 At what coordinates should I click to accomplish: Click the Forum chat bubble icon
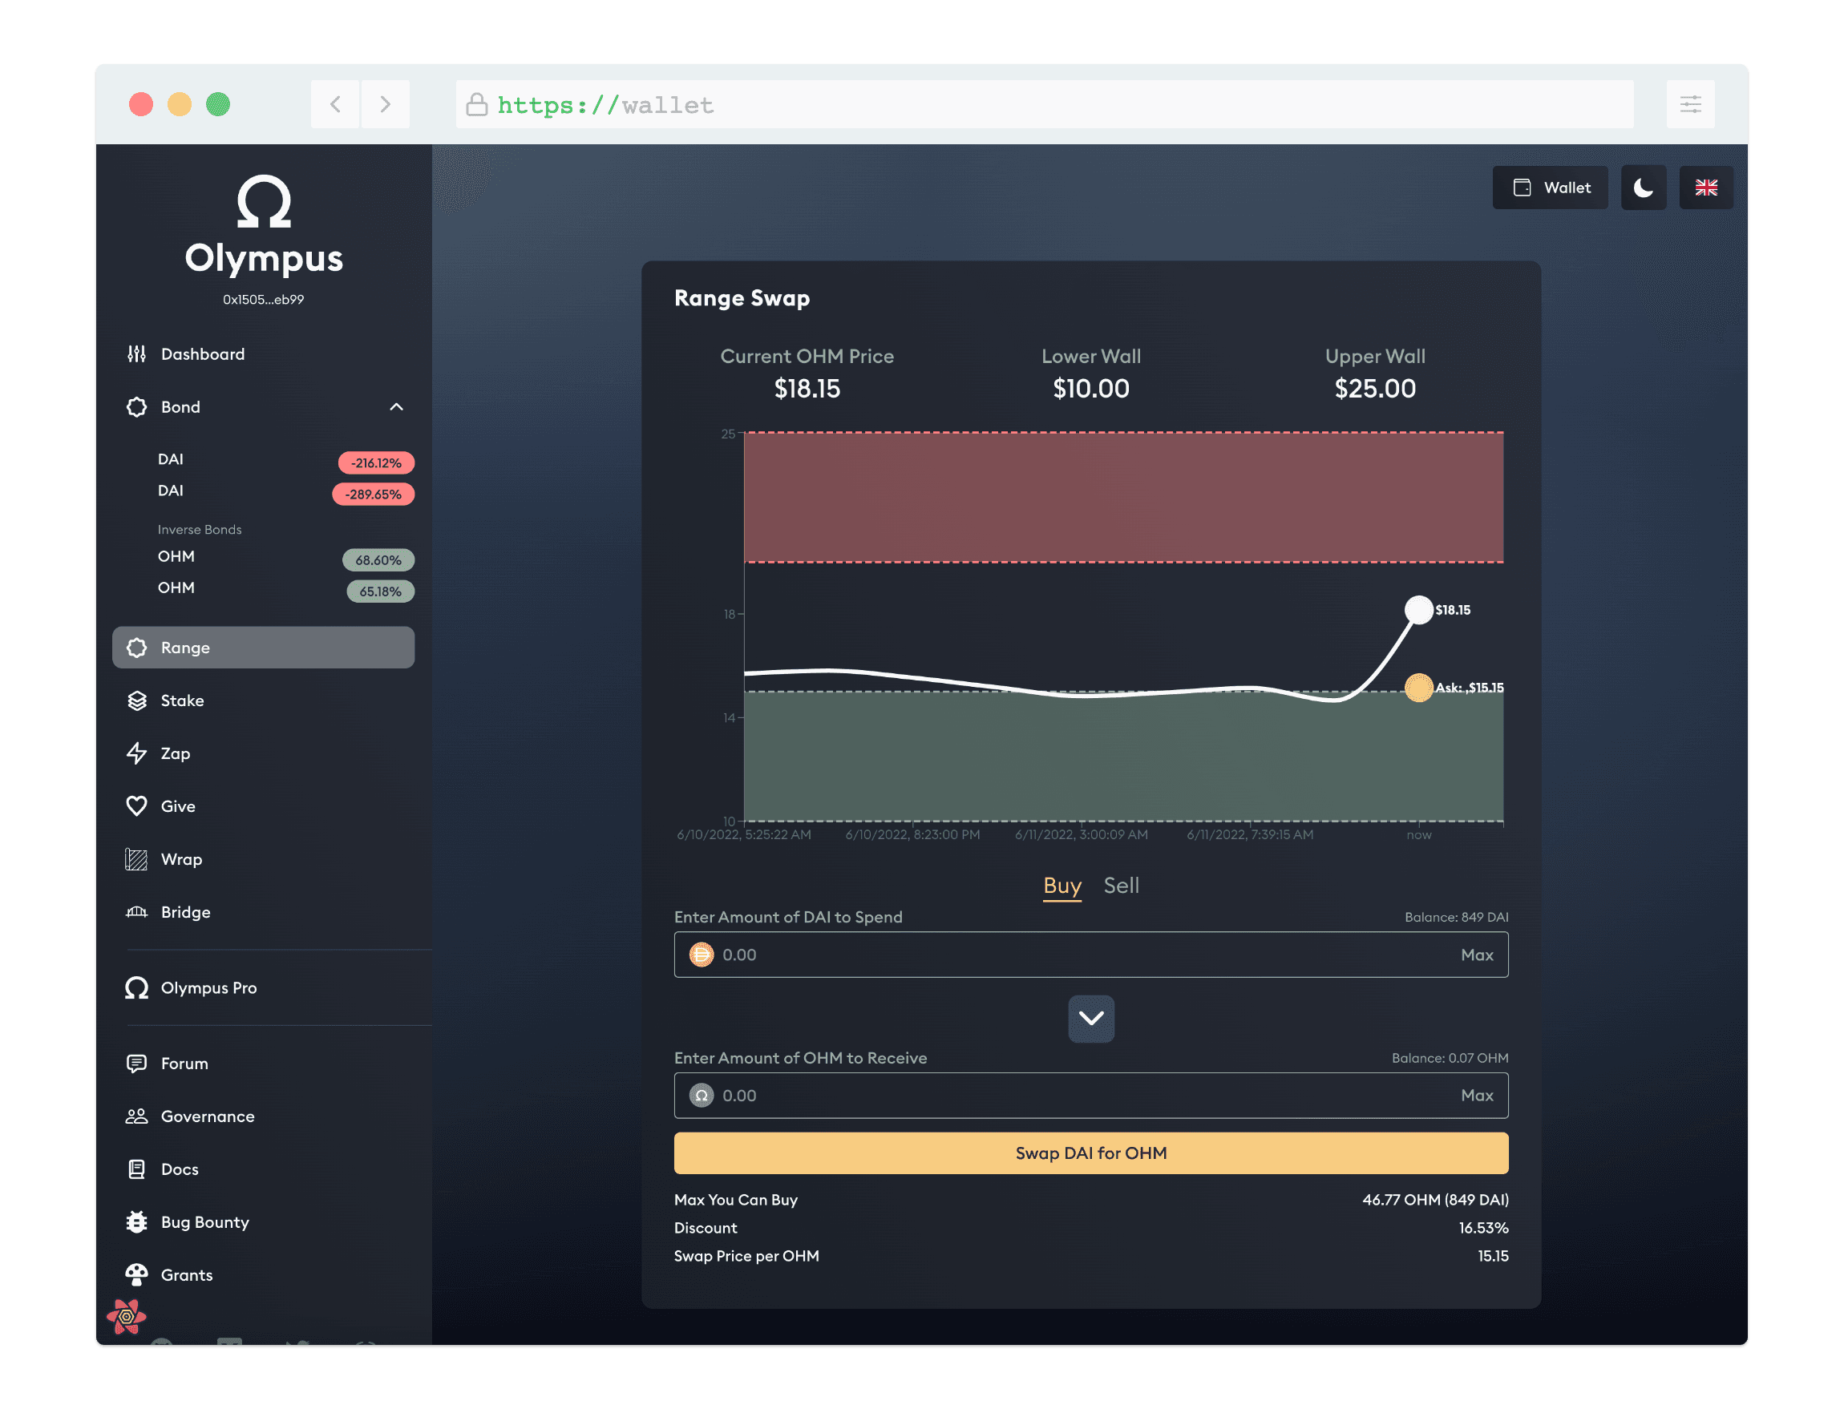137,1063
